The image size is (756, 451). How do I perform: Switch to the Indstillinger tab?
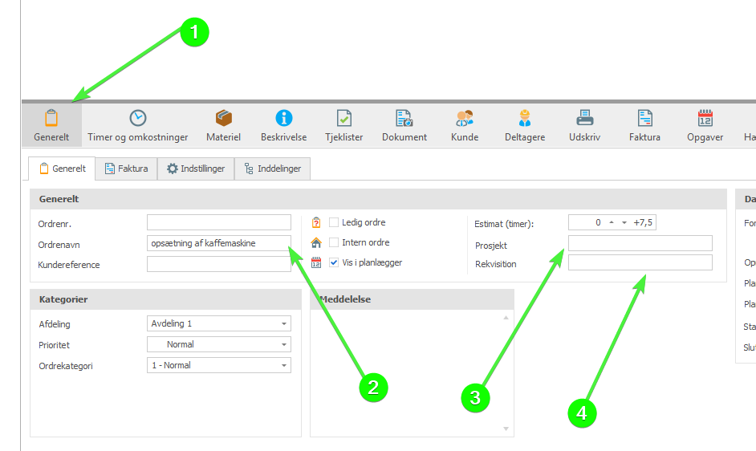(196, 169)
